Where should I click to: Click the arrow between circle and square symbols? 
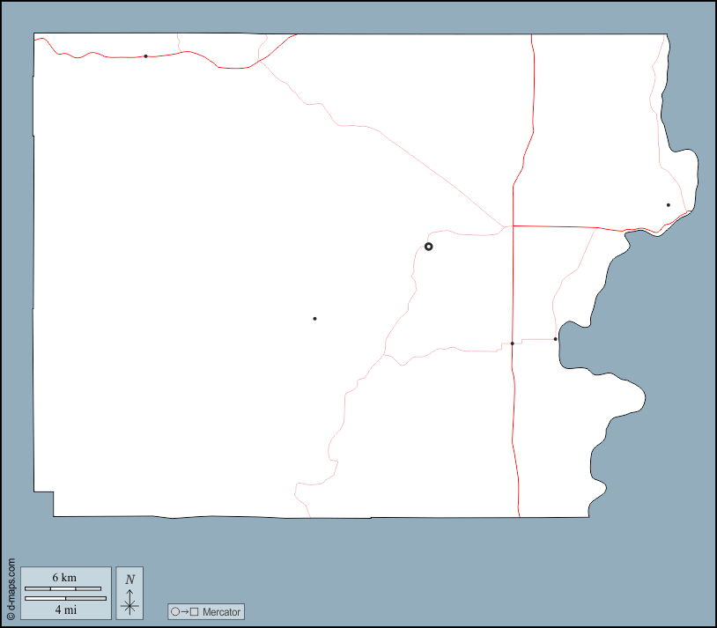[185, 611]
